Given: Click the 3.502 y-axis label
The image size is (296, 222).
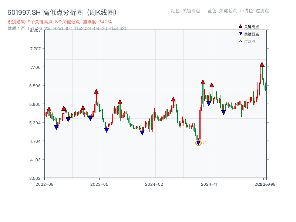Looking at the screenshot, I should click(35, 178).
